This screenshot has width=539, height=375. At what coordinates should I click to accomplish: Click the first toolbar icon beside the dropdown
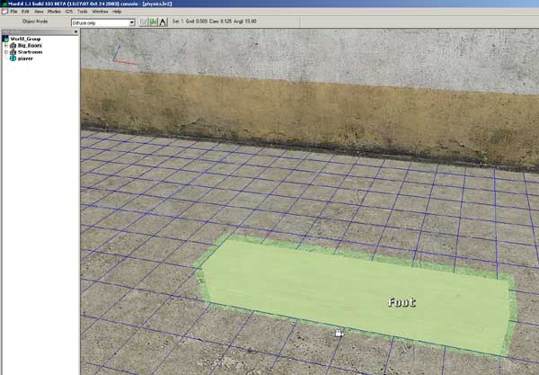pos(144,22)
